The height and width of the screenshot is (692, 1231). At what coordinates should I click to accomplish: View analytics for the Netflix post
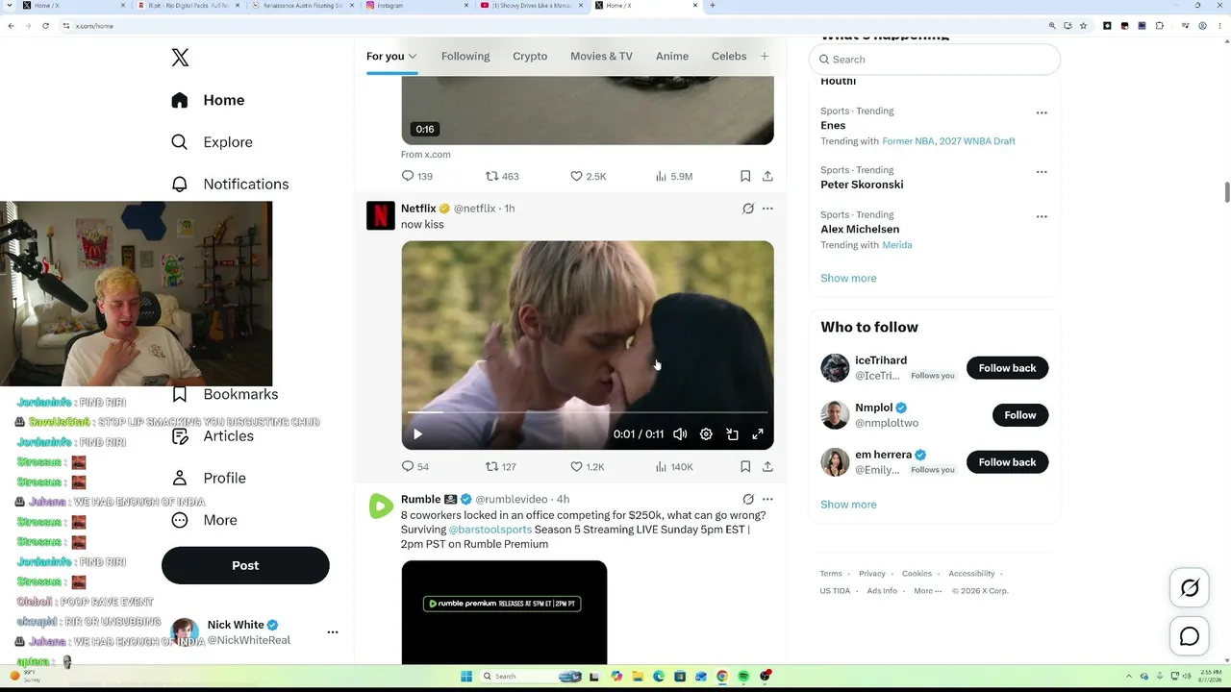pos(673,466)
